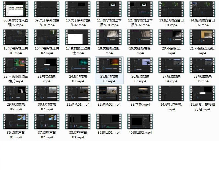This screenshot has width=219, height=170.
Task: Select the 13.视频预览窗口01.mp4 file icon
Action: 171,9
